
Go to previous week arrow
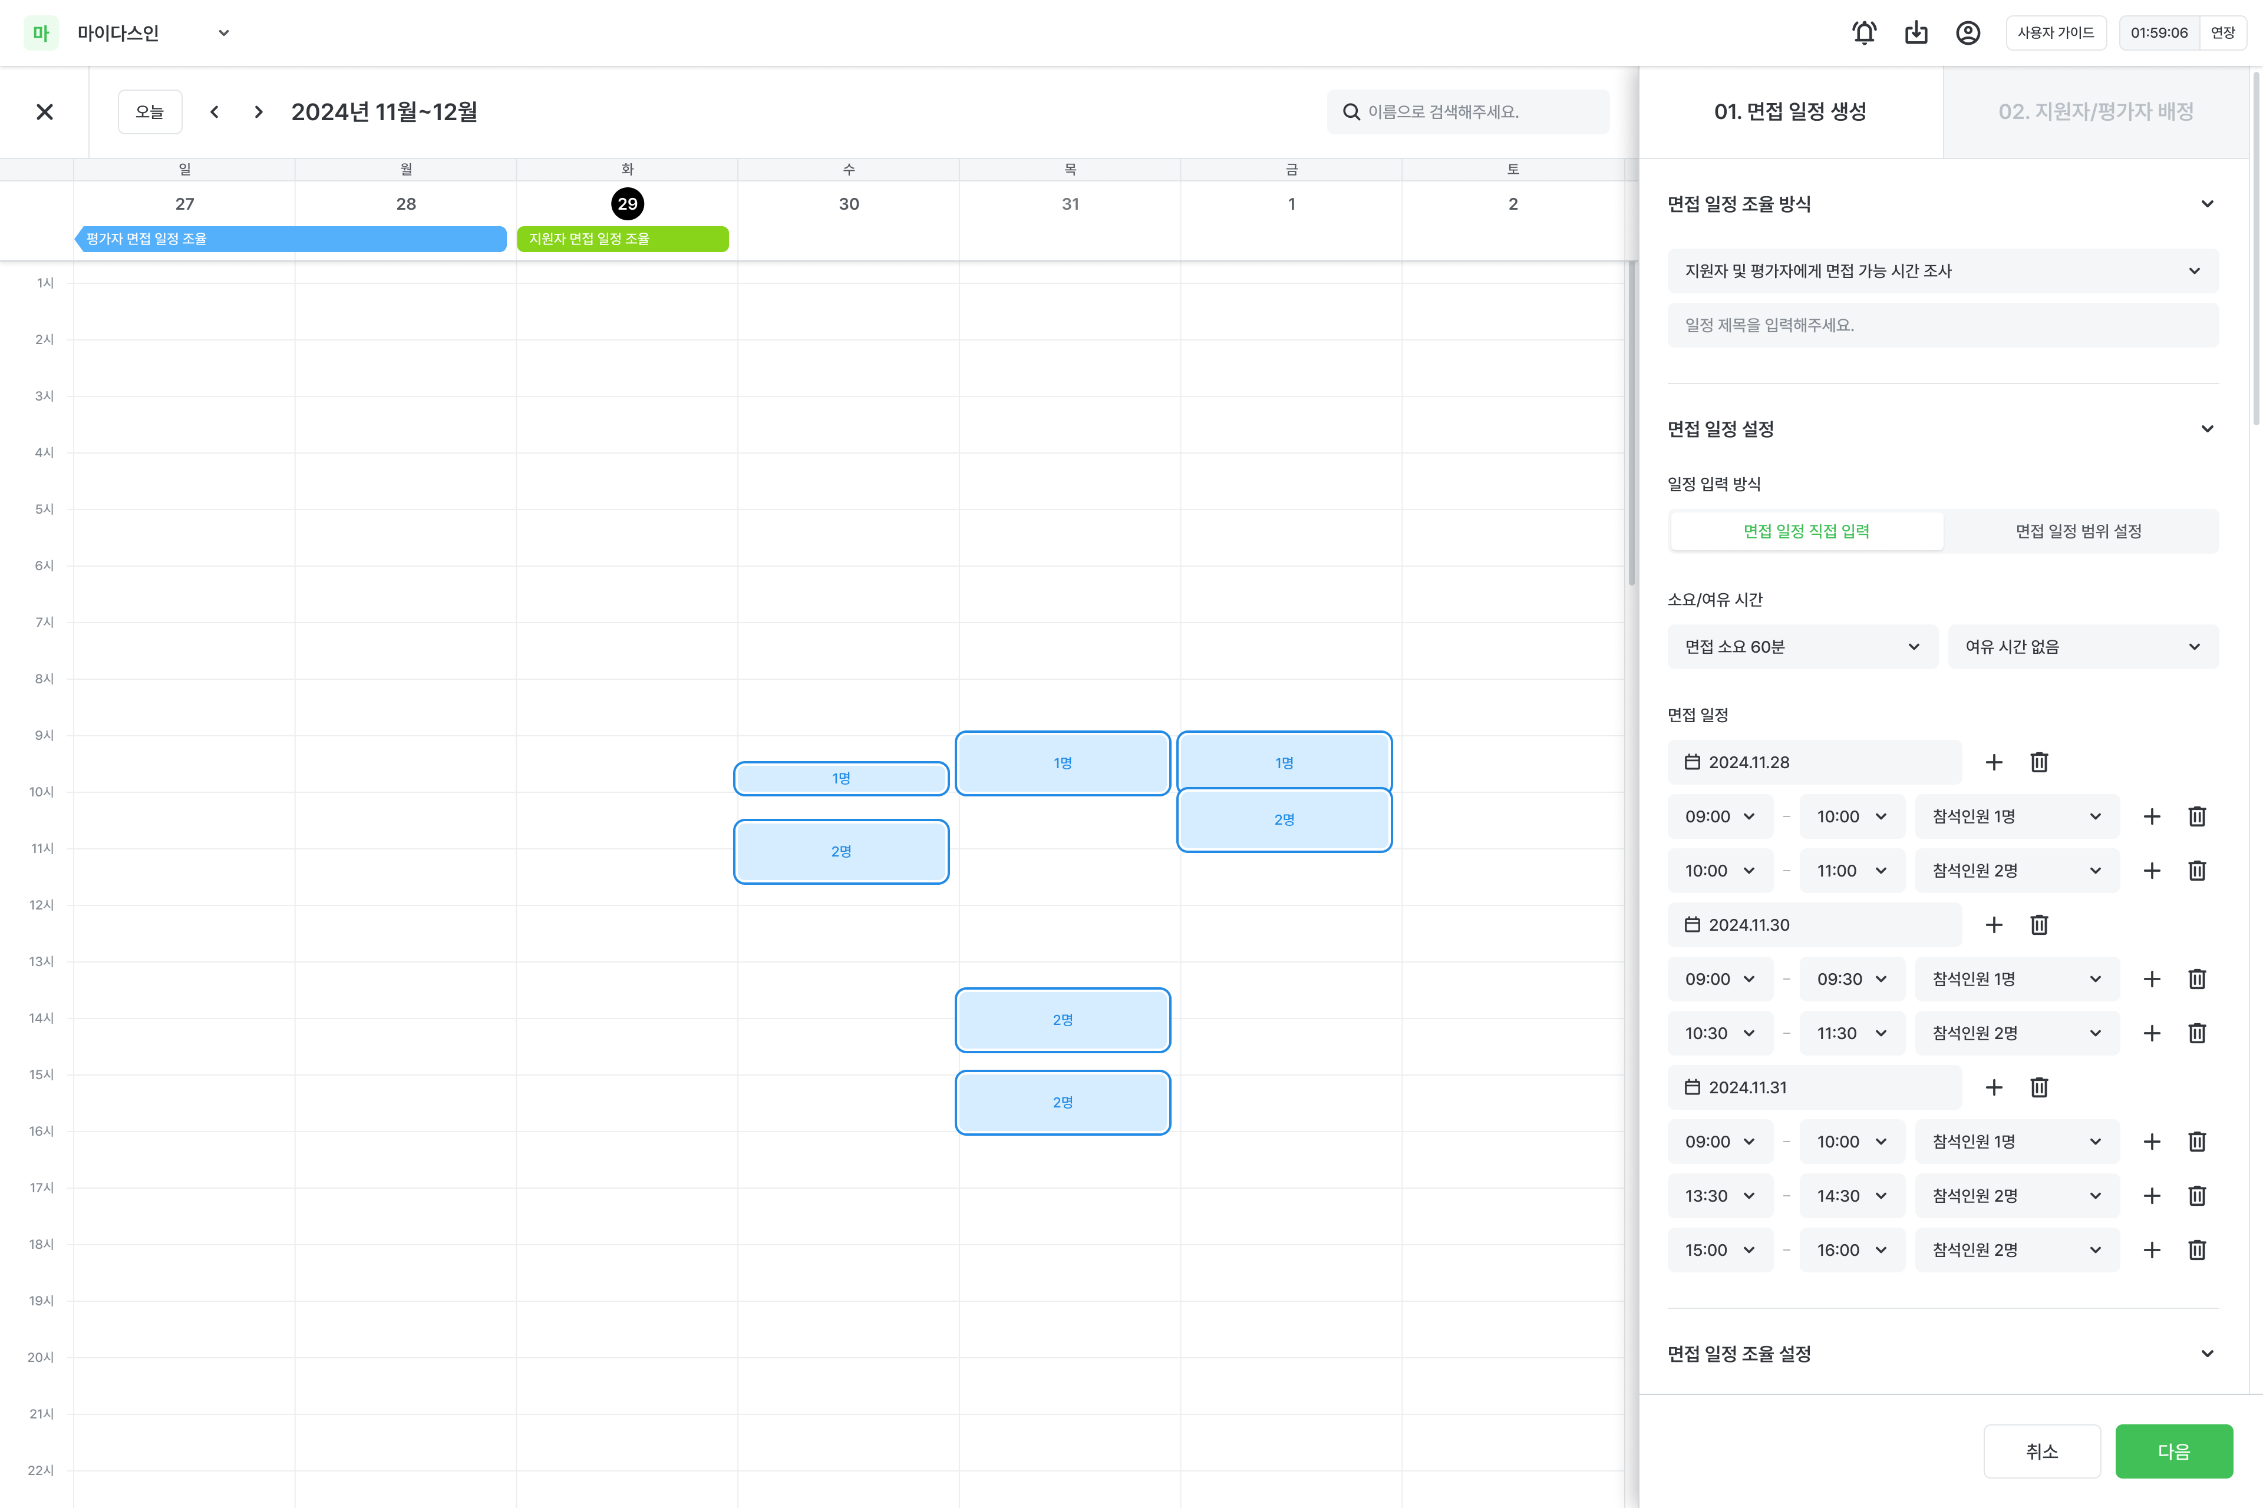coord(215,111)
